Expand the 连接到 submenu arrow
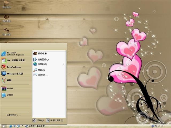The image size is (171, 128). click(x=64, y=64)
